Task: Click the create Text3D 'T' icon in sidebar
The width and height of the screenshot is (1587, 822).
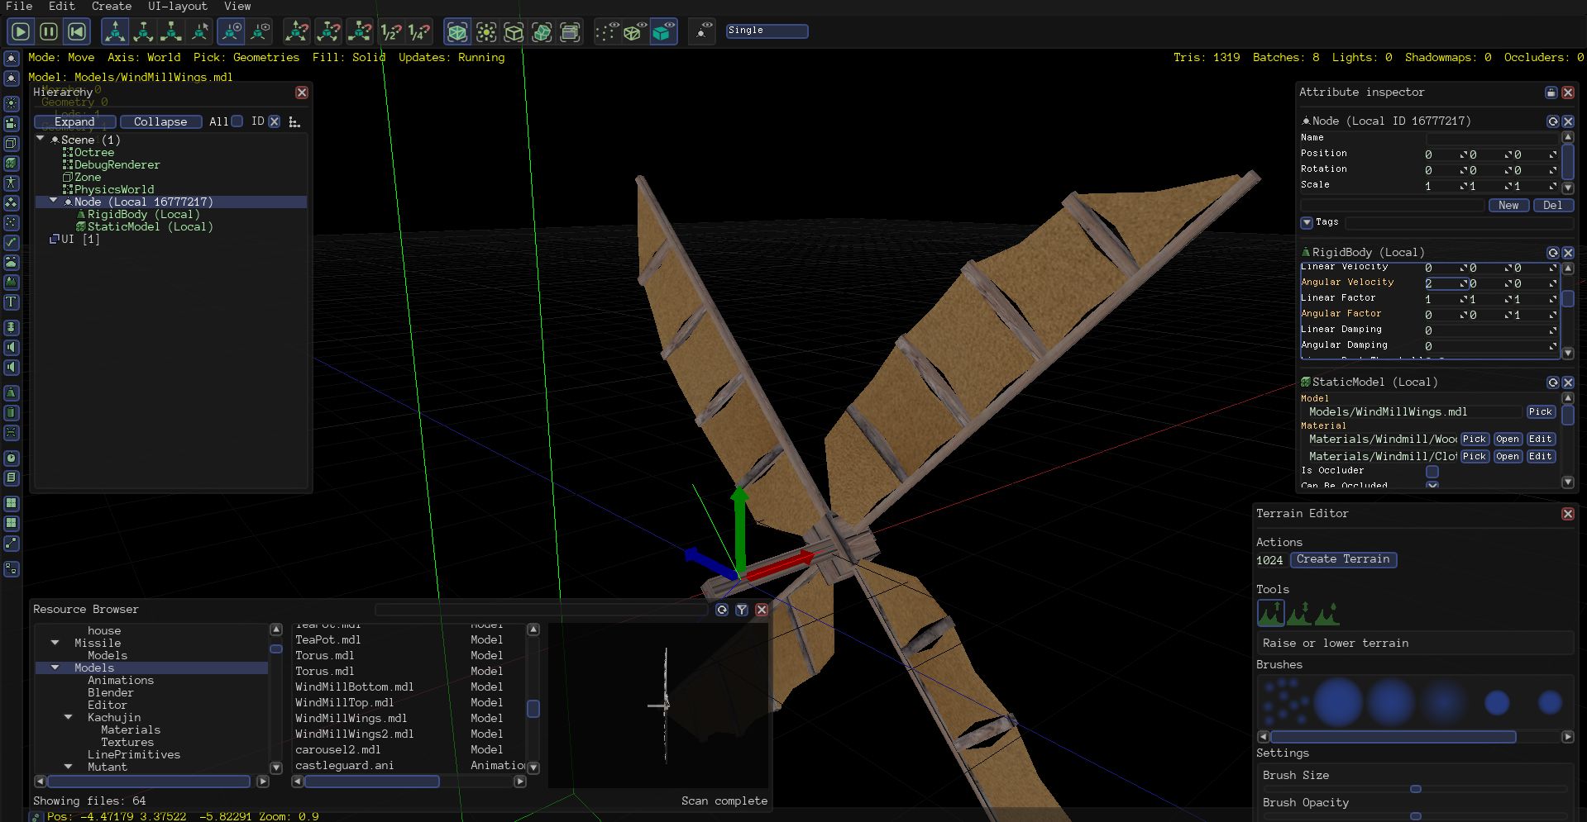Action: 12,302
